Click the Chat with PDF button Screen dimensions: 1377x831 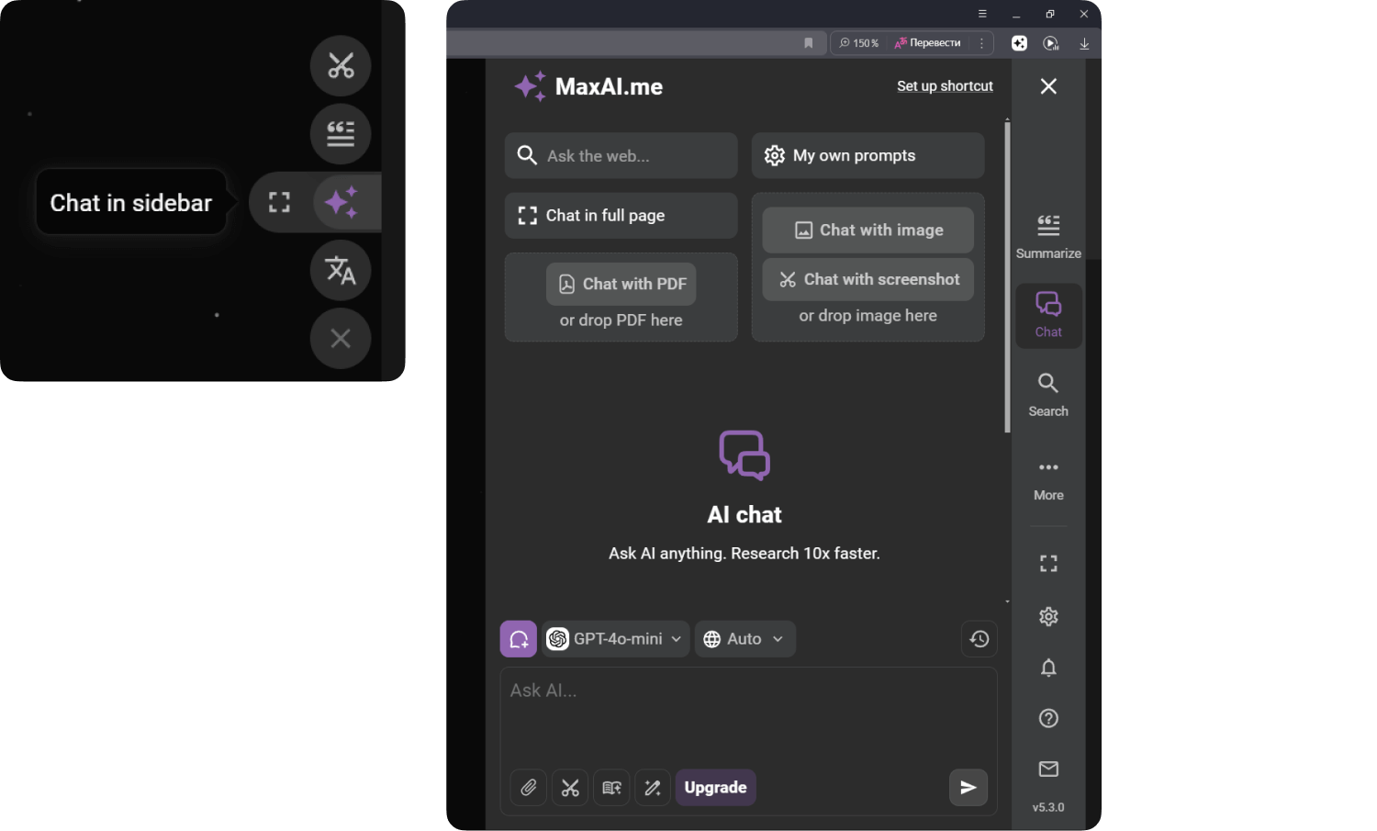pos(621,285)
